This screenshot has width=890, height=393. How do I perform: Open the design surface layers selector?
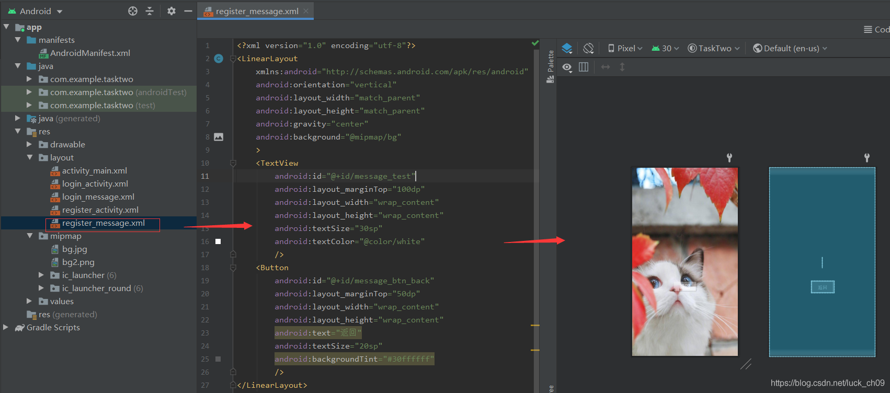pos(567,49)
